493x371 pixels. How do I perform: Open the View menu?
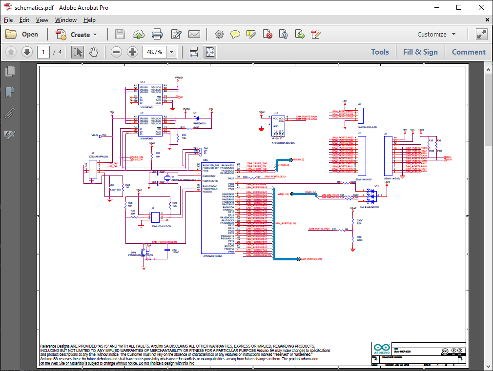[x=42, y=20]
